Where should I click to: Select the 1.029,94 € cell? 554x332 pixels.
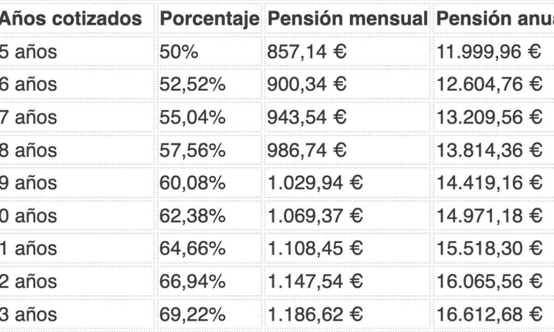(x=315, y=183)
